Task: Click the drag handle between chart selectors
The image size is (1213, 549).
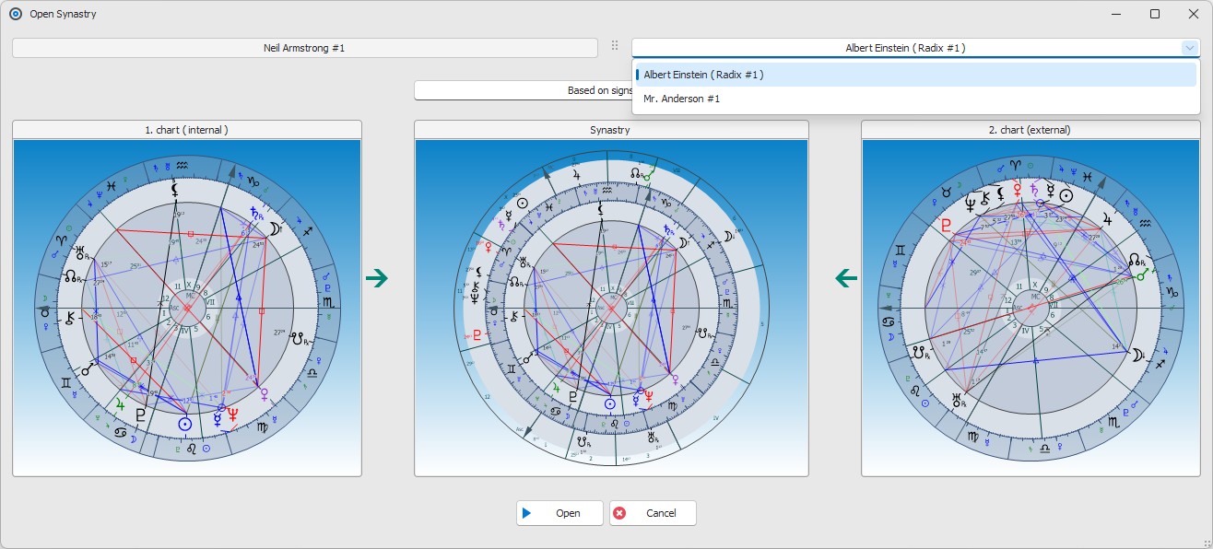Action: coord(615,46)
